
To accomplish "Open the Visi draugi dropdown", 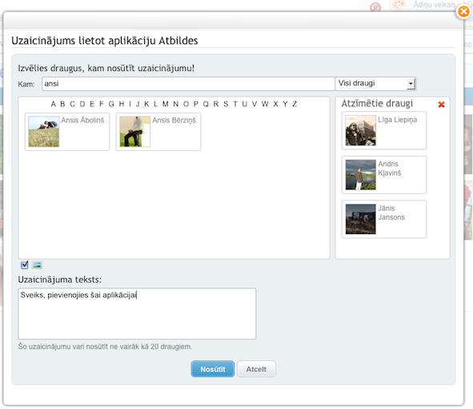I will [375, 83].
